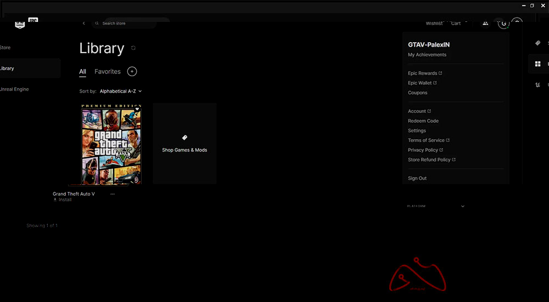The width and height of the screenshot is (549, 302).
Task: Minimize the launcher window
Action: tap(524, 5)
